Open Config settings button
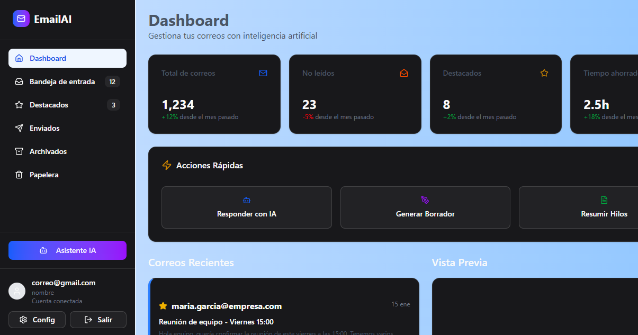The image size is (638, 335). coord(37,320)
